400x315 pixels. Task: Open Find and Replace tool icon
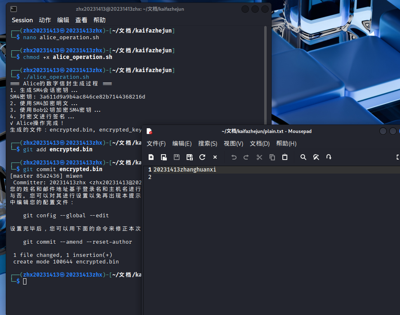pyautogui.click(x=316, y=157)
